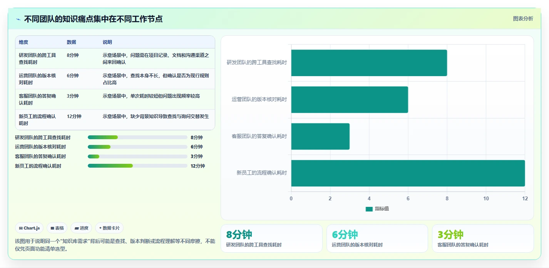Click the chart bar for 客服团队的答复确认耗时

pos(320,136)
